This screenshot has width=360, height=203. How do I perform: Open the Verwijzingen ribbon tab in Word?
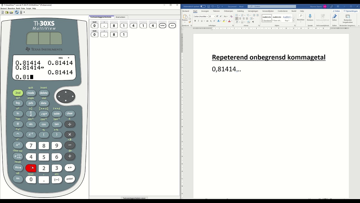pyautogui.click(x=253, y=11)
